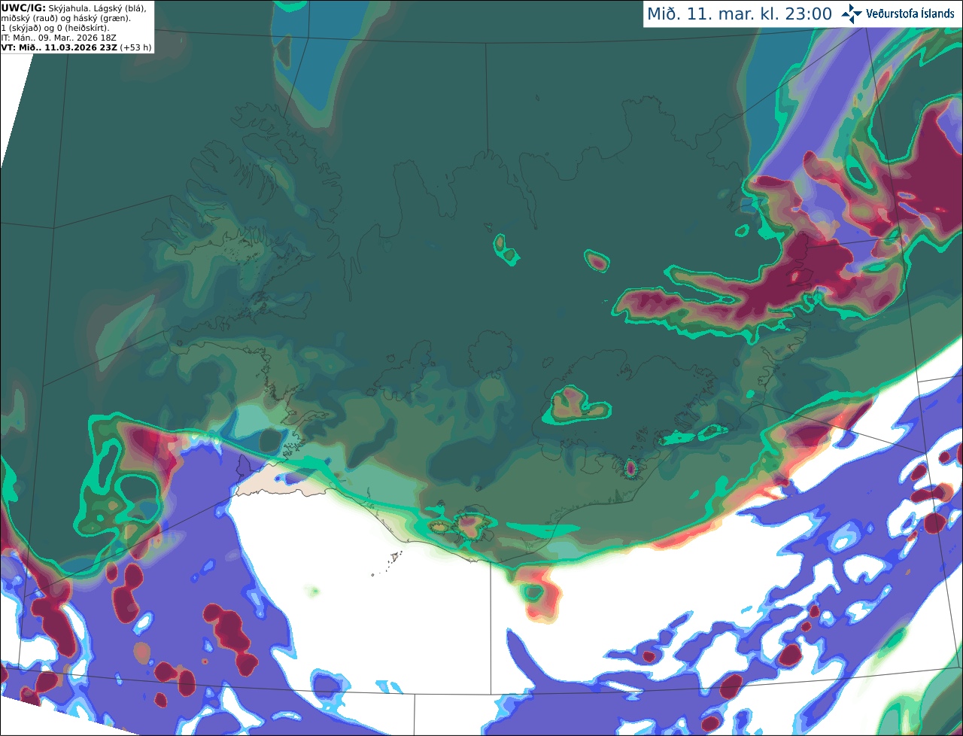Click the 'UWC/IG:' legend heading
This screenshot has width=963, height=736.
[23, 8]
